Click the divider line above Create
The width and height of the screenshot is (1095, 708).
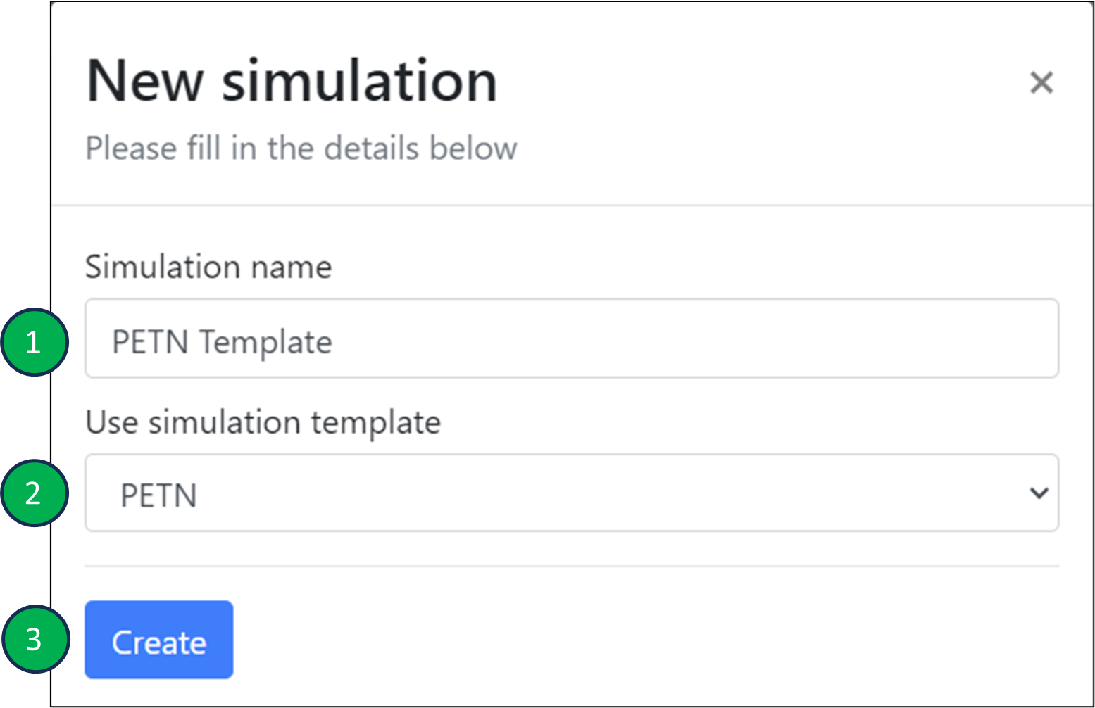click(x=570, y=566)
